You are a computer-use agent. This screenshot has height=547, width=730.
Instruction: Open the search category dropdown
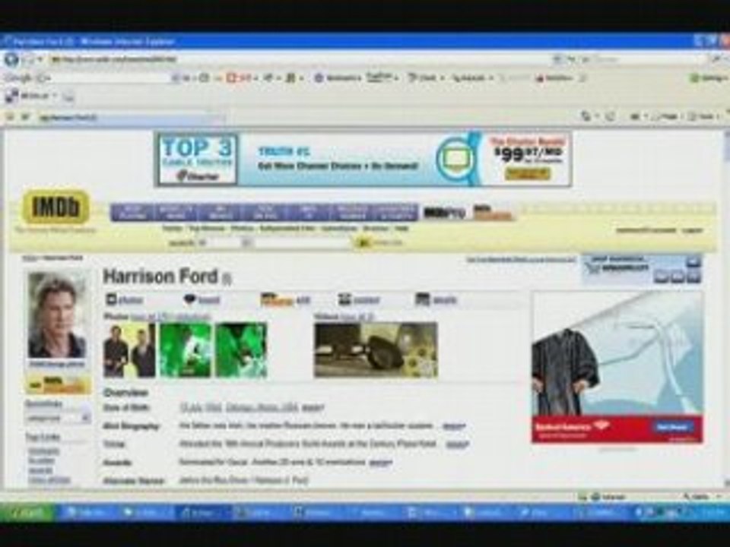click(x=225, y=242)
